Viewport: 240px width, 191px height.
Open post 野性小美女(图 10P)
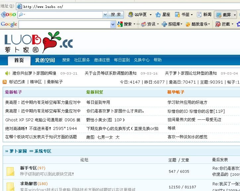105,120
